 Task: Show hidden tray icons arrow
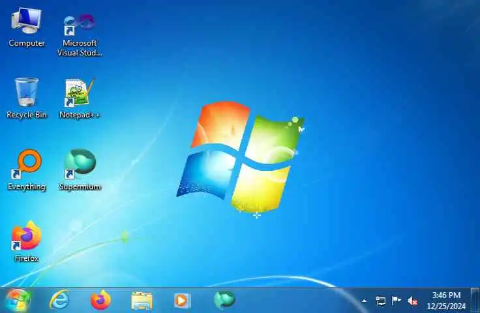pos(364,301)
